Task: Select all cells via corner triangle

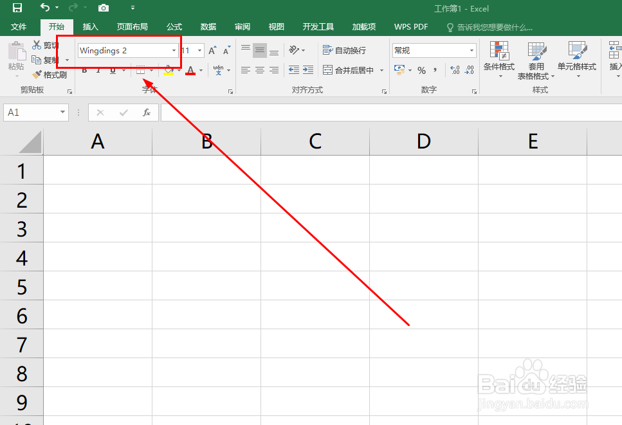Action: (30, 142)
